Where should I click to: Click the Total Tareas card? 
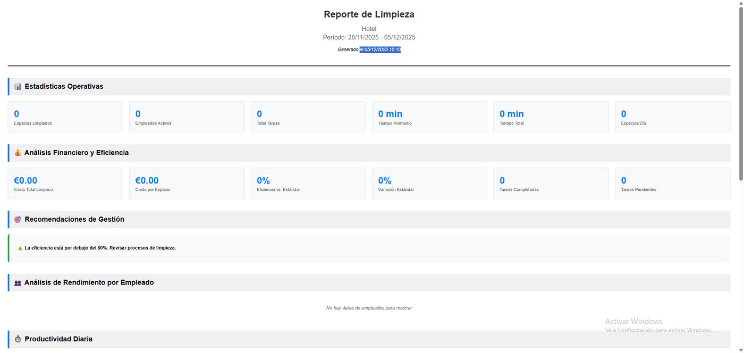tap(308, 117)
